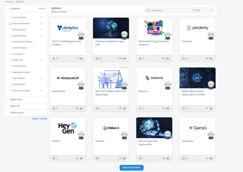Expand the Kariyer Yolu subcategories

(x=41, y=60)
